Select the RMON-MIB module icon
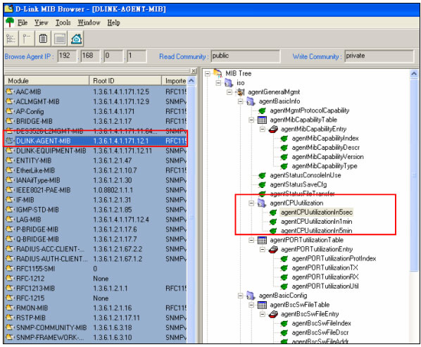Viewport: 421px width, 347px height. 10,308
